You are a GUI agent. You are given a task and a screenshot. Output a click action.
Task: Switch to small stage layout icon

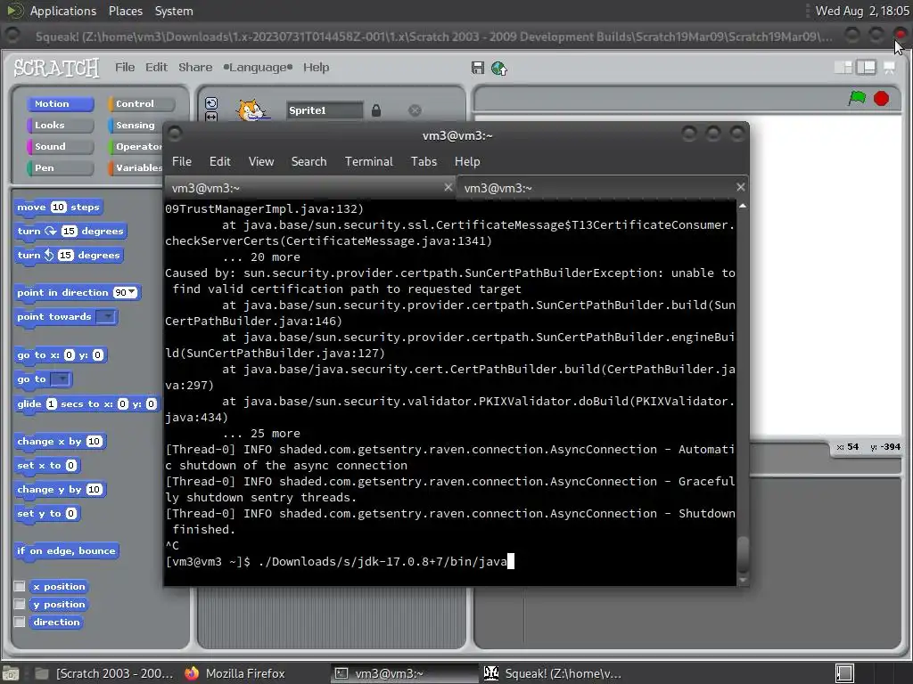843,68
